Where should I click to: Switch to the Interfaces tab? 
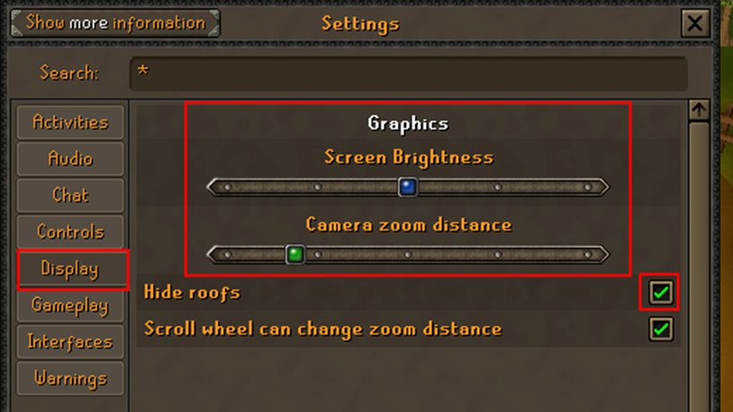click(70, 342)
